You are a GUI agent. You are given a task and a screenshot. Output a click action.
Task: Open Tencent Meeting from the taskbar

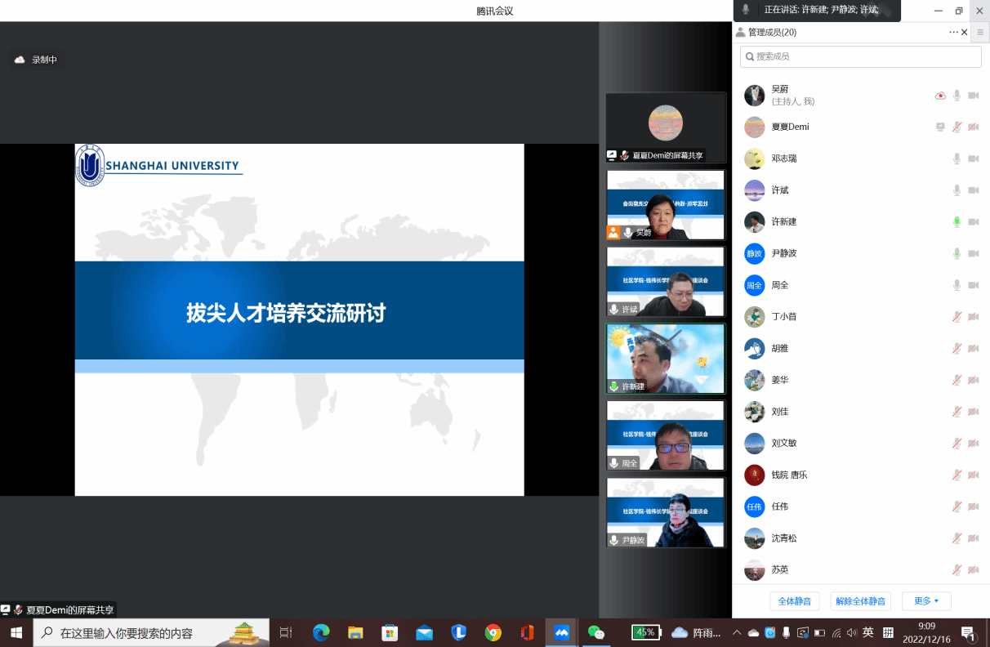click(562, 632)
